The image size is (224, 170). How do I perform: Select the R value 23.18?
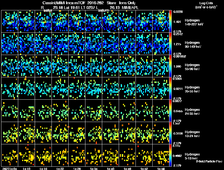[58, 8]
